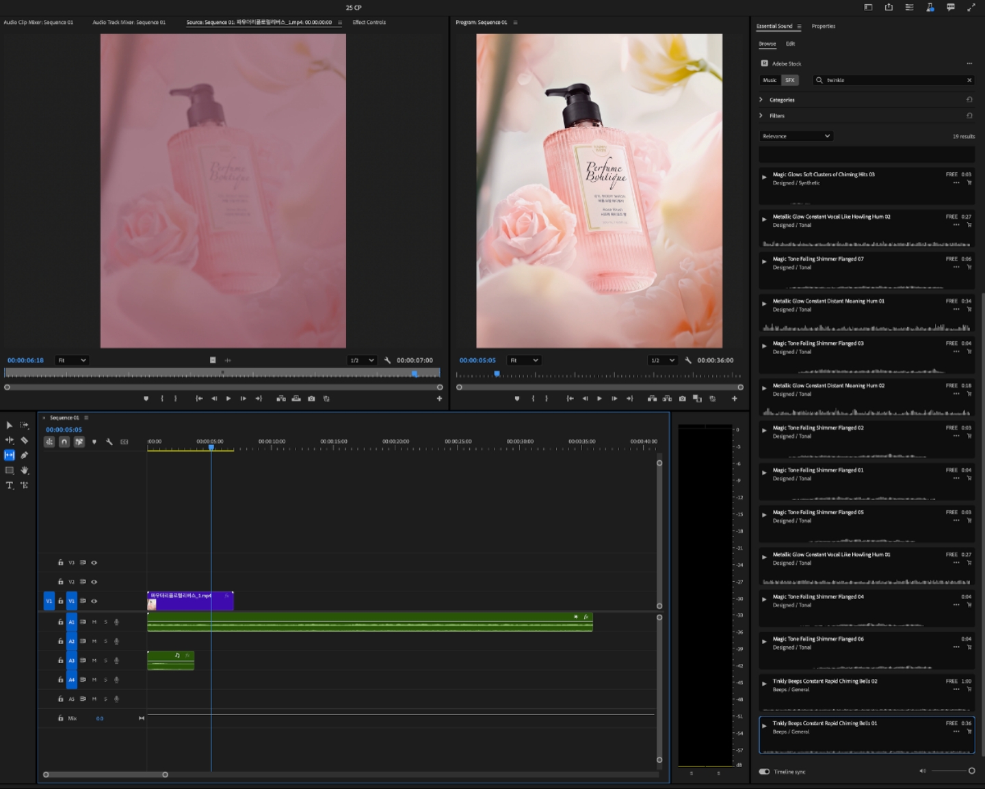Preview Tinkly Beeps Constant Rapid Chiming Bells 01
The height and width of the screenshot is (789, 985).
[x=764, y=725]
